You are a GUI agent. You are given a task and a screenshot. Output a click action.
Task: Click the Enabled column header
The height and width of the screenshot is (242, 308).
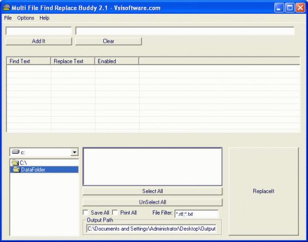coord(117,61)
